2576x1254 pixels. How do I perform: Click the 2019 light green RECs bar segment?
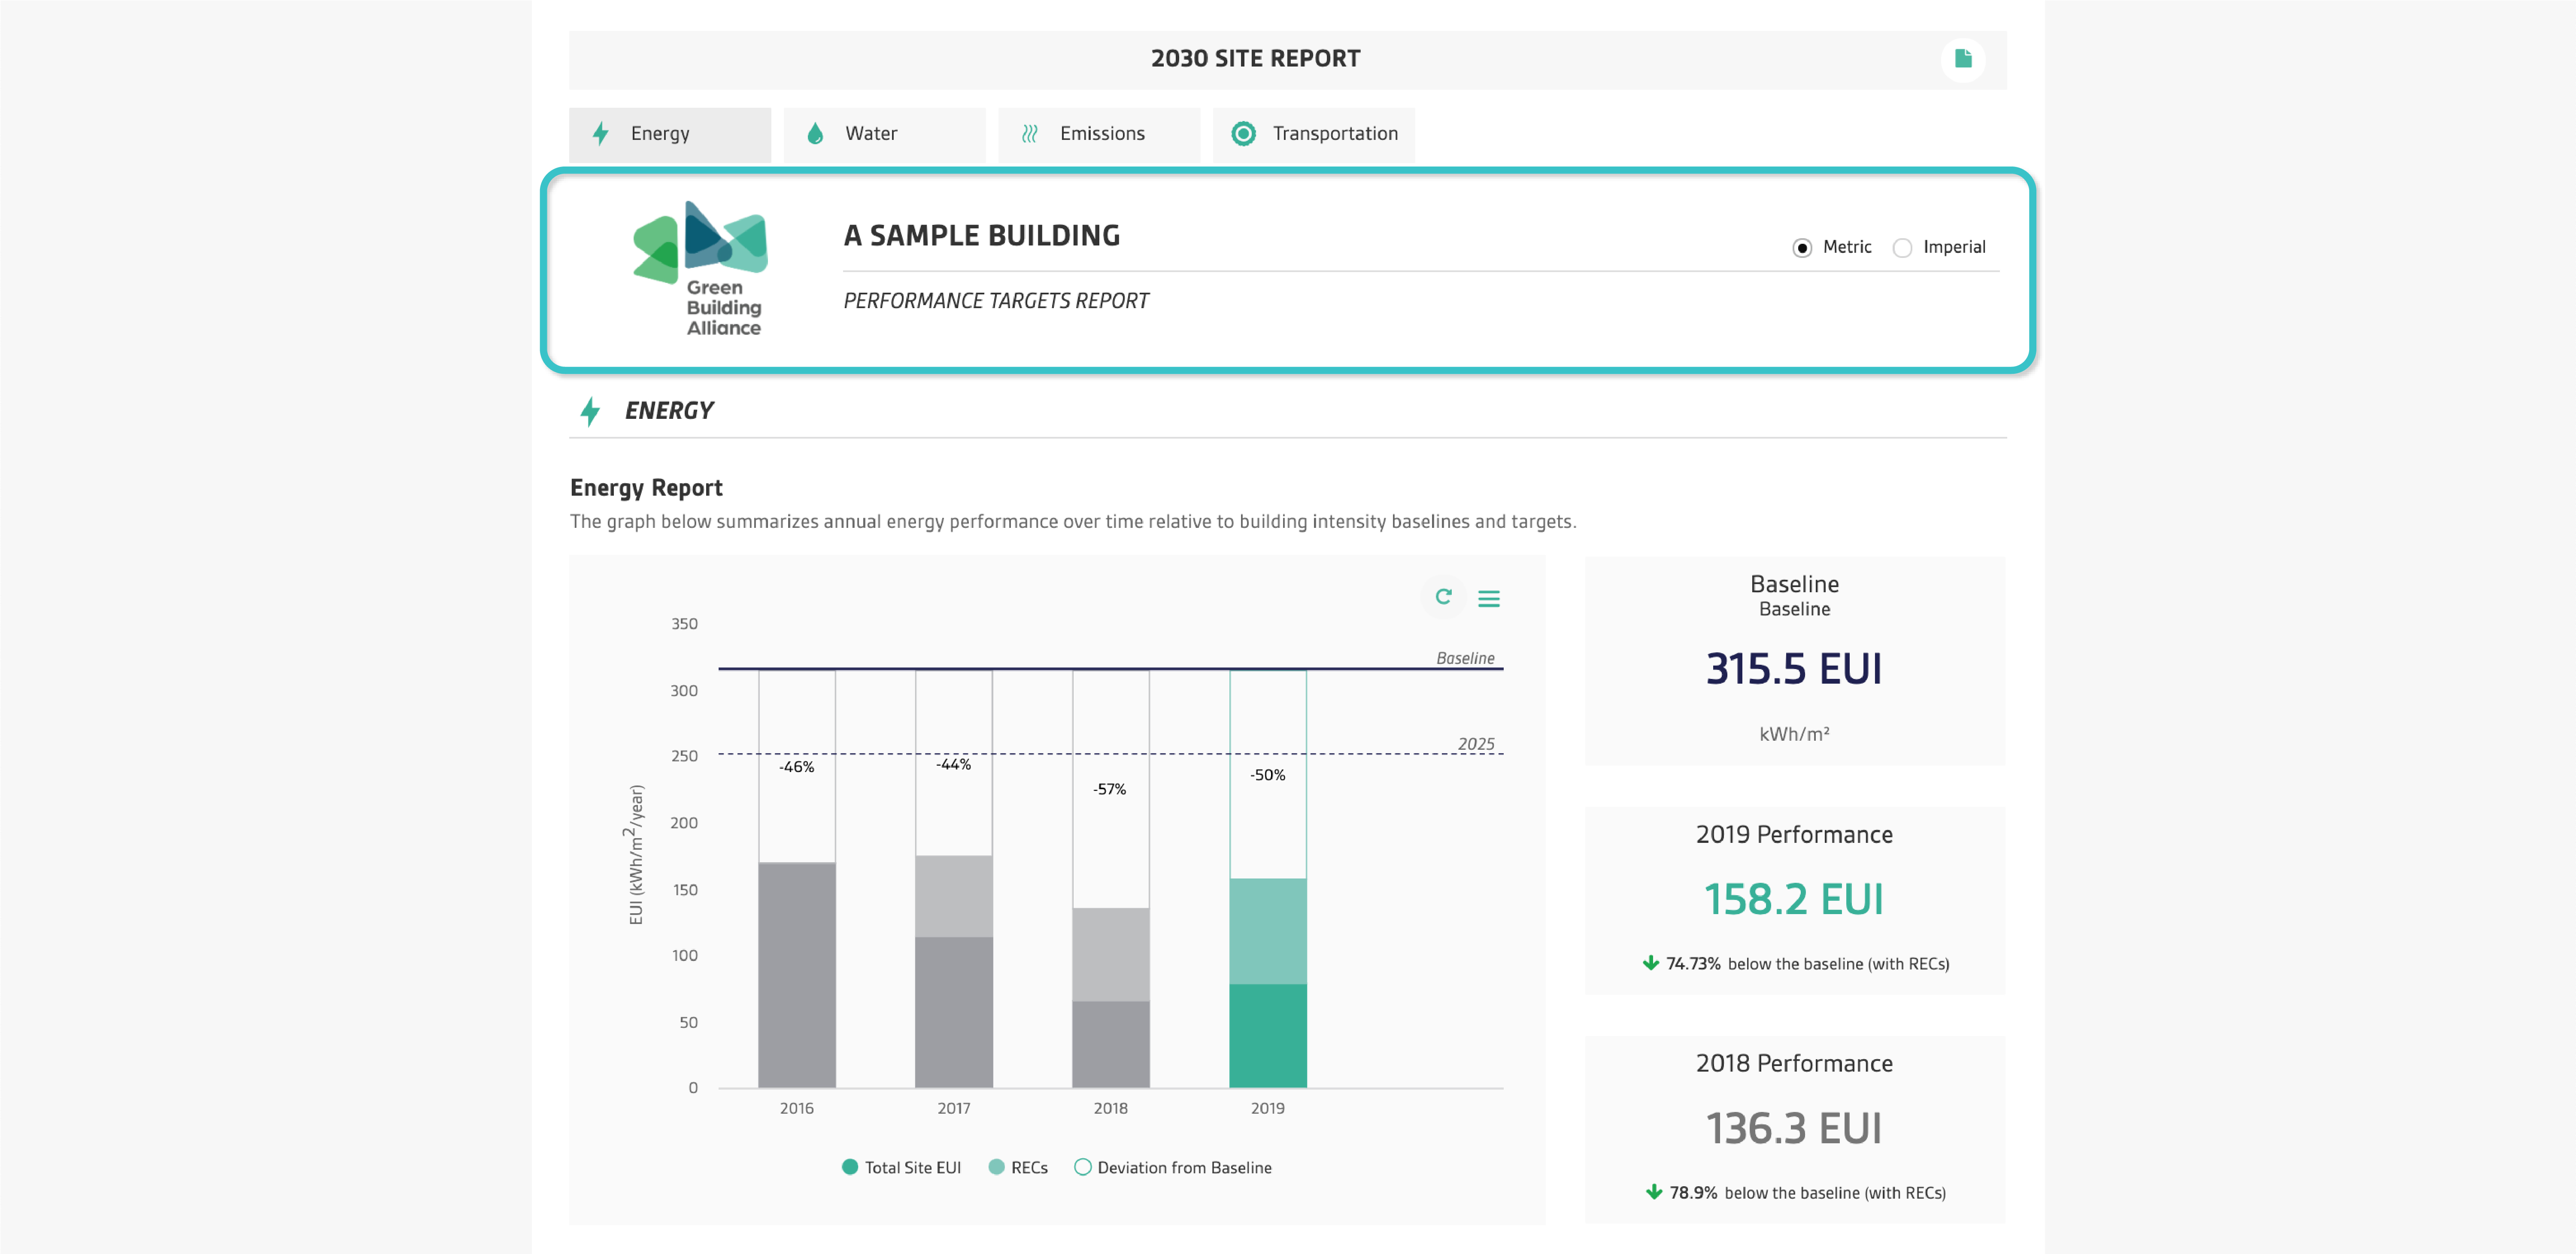tap(1268, 931)
